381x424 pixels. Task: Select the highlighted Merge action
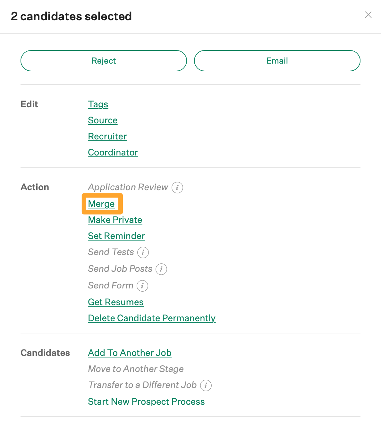tap(101, 204)
